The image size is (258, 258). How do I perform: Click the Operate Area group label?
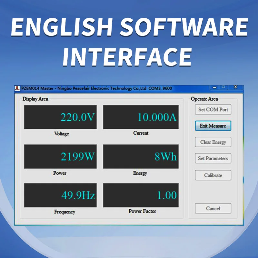[204, 99]
